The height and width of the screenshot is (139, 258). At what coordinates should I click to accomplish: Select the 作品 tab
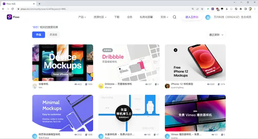(x=38, y=35)
